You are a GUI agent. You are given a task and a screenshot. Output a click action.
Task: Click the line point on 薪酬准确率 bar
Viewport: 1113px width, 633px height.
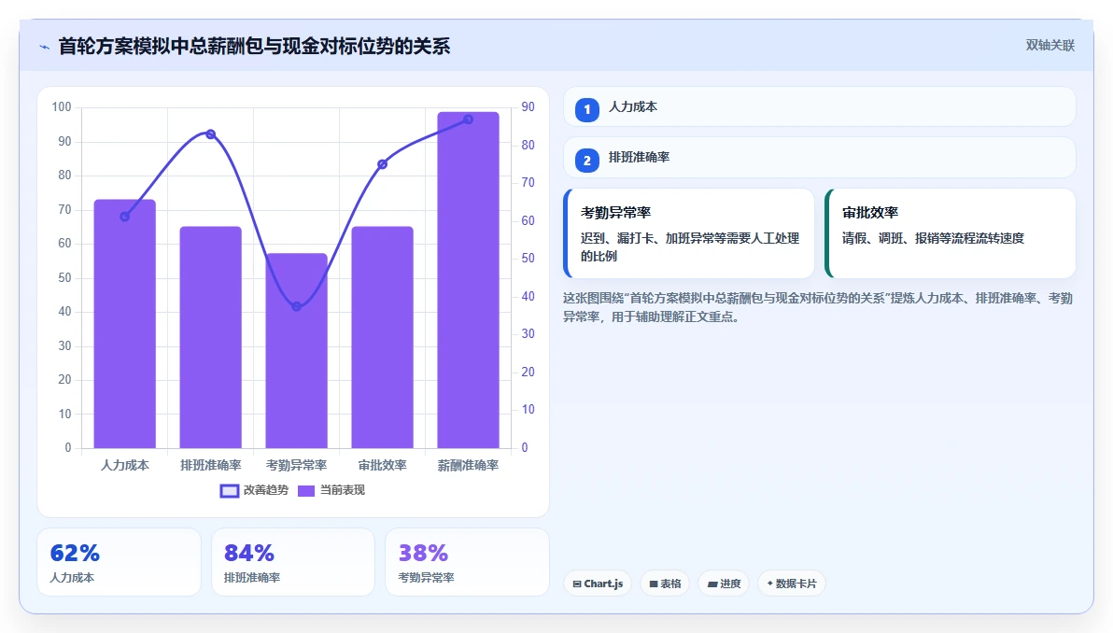point(469,120)
